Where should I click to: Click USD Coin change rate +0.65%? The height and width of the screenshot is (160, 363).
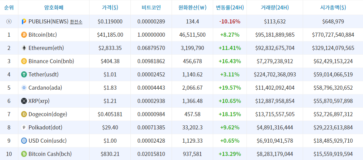click(x=230, y=141)
